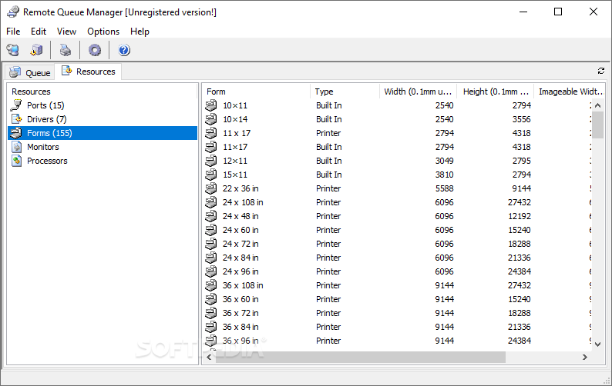Click width value 3049 in 12×11 row
This screenshot has height=386, width=612.
[x=444, y=161]
